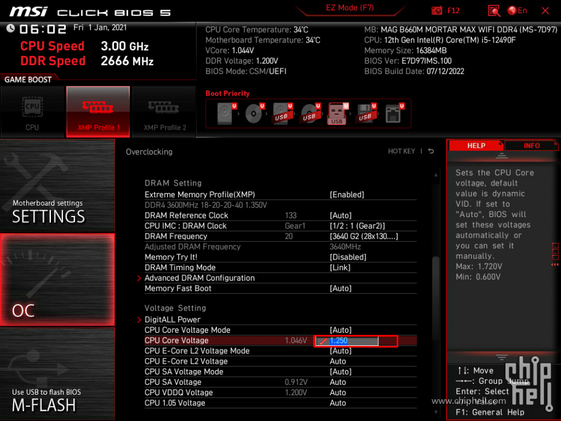Click the Hot Key back arrow icon

click(431, 151)
